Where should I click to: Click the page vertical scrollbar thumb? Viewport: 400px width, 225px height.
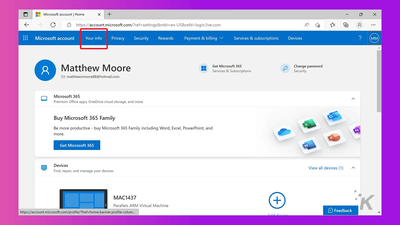click(x=379, y=81)
